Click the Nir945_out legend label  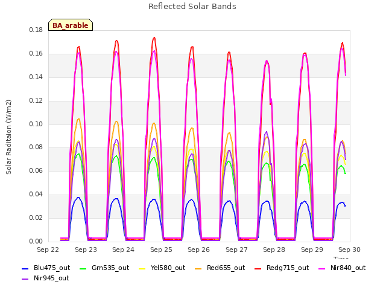51,278
